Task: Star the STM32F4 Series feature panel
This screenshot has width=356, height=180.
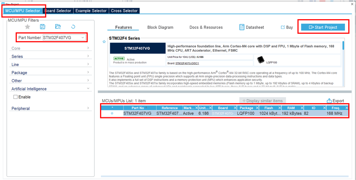Action: click(x=104, y=42)
